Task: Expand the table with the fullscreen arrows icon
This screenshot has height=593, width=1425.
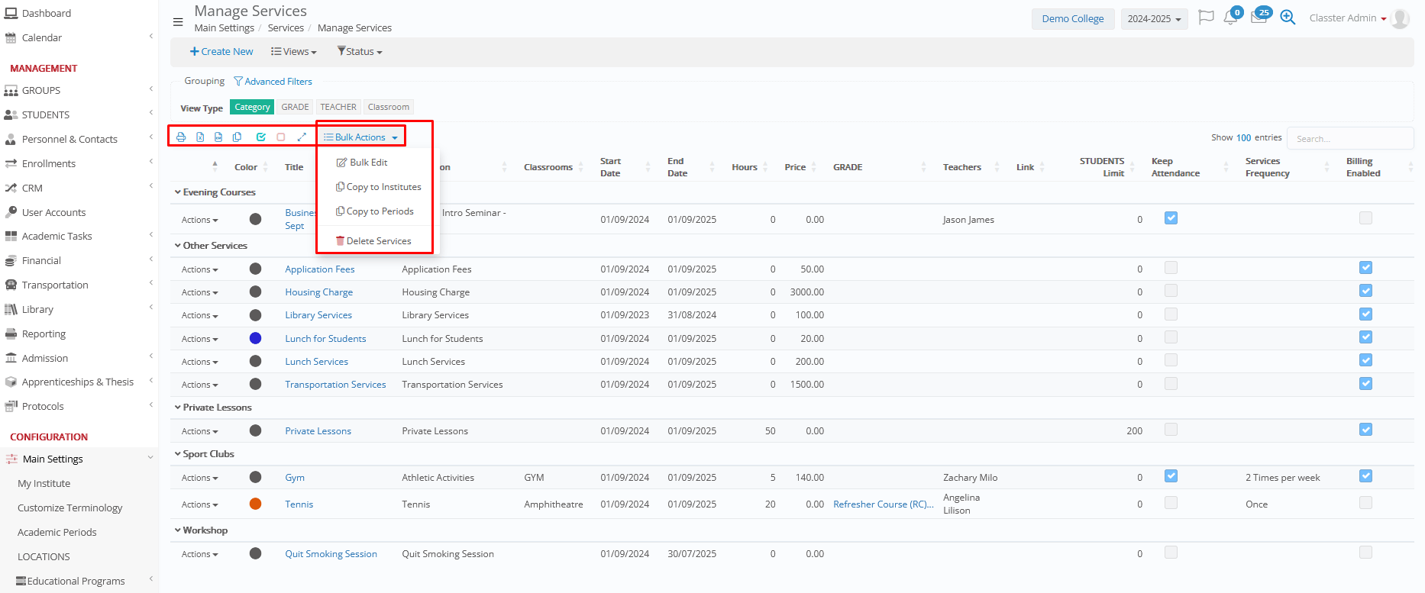Action: tap(302, 137)
